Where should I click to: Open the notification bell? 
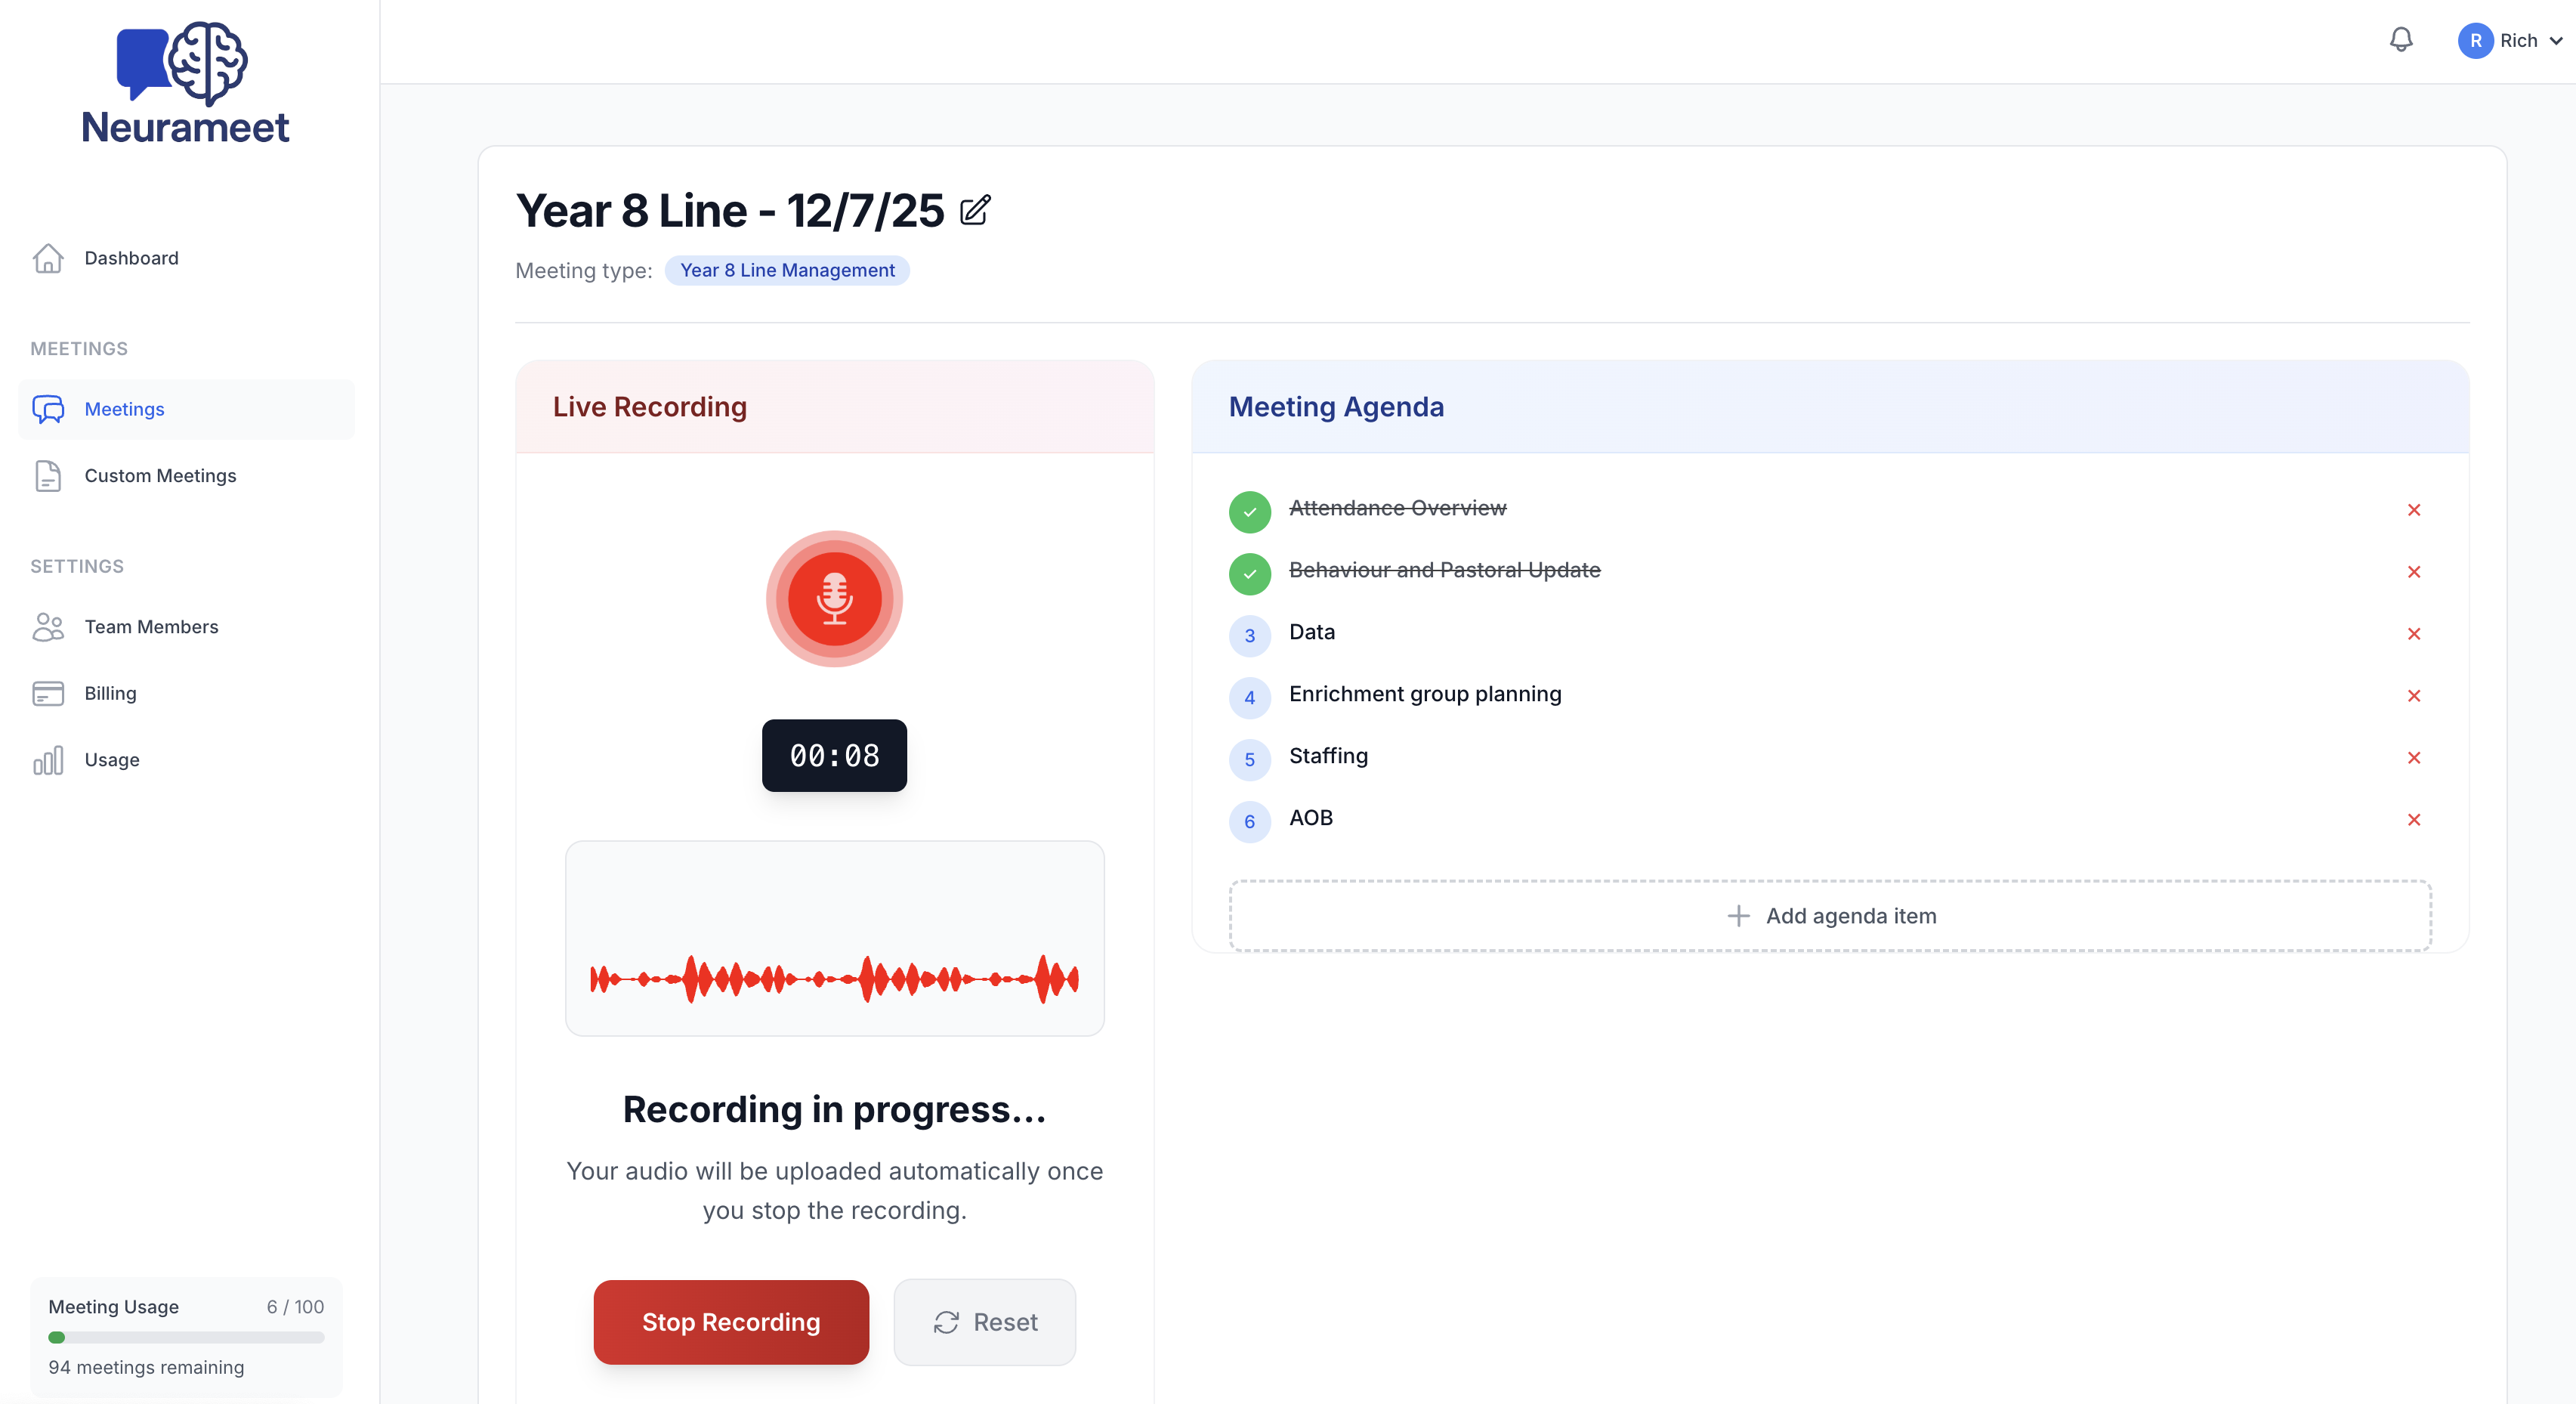(2401, 40)
